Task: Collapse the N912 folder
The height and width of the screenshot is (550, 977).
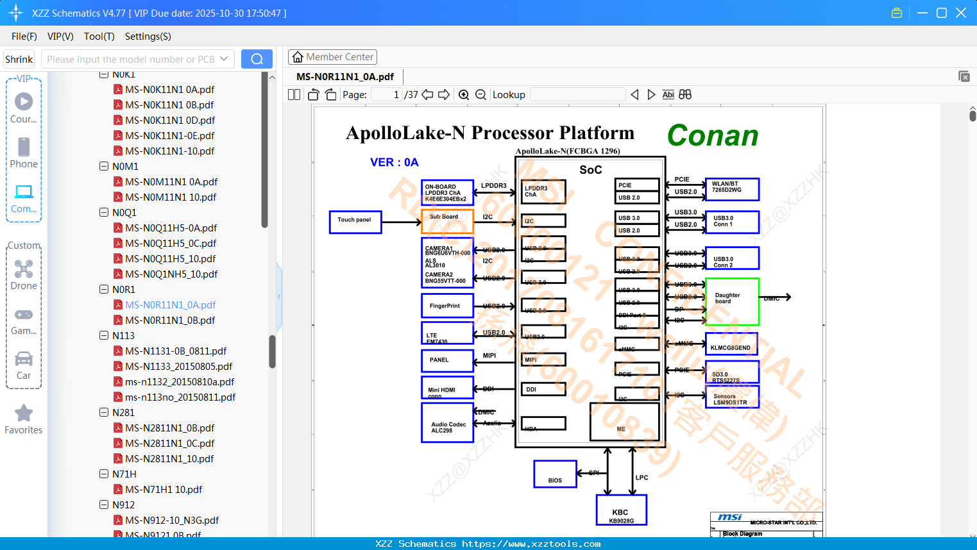Action: [104, 504]
